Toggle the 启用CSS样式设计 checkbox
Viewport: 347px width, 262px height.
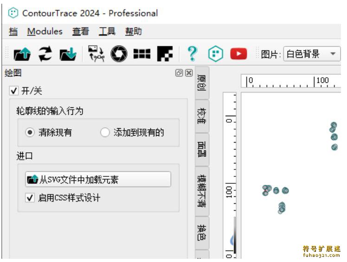[30, 198]
